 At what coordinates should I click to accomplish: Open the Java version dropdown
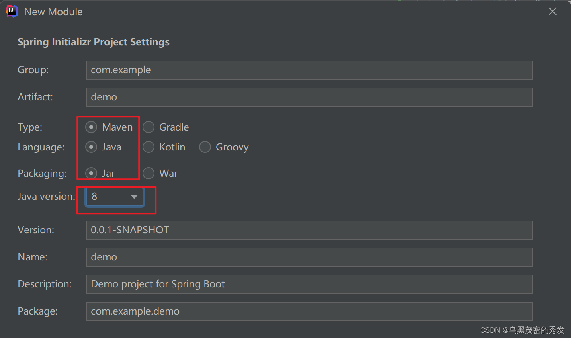click(114, 197)
